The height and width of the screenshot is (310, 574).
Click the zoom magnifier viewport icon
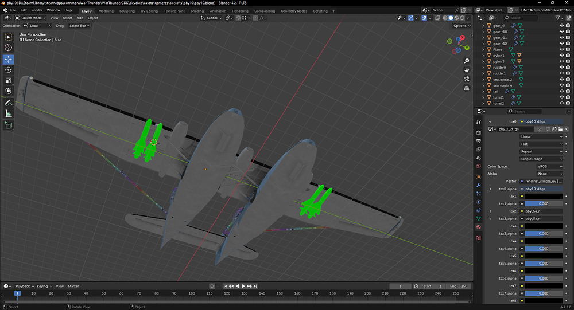pyautogui.click(x=466, y=60)
